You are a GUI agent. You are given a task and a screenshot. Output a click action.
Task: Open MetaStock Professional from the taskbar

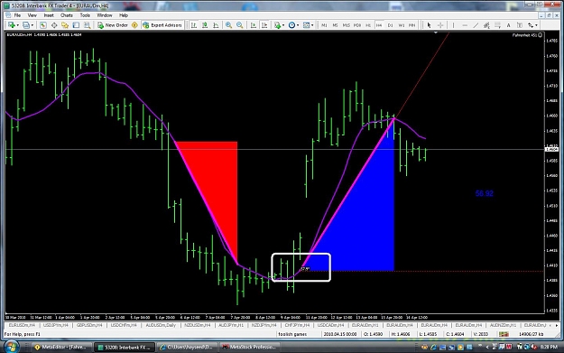(x=248, y=348)
